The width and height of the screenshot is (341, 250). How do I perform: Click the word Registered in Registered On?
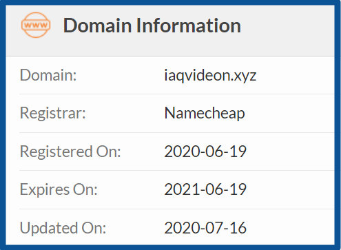[56, 152]
